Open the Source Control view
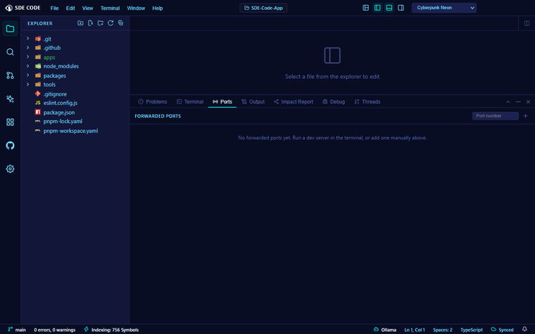Image resolution: width=535 pixels, height=334 pixels. [x=10, y=75]
